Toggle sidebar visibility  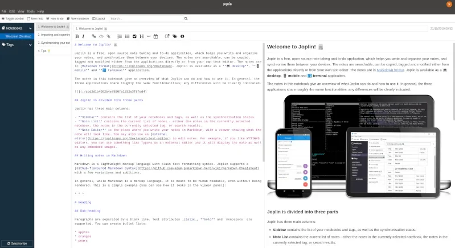click(x=13, y=19)
